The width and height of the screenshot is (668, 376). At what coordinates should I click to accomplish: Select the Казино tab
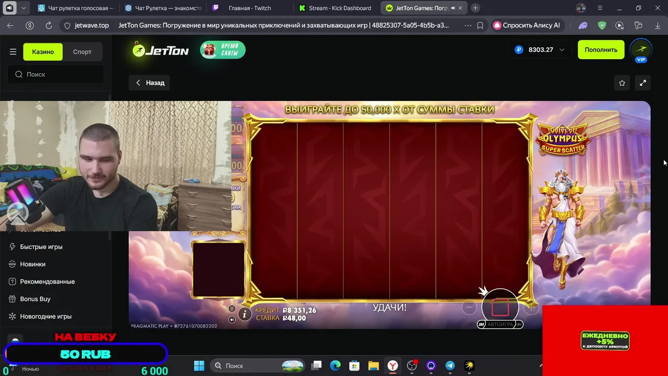tap(43, 52)
